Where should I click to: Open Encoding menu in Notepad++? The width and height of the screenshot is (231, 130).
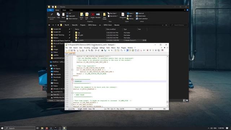87,48
